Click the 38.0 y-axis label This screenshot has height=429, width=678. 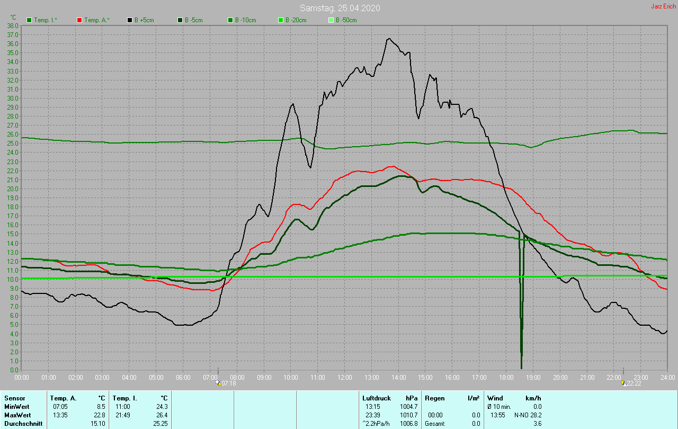click(x=13, y=25)
